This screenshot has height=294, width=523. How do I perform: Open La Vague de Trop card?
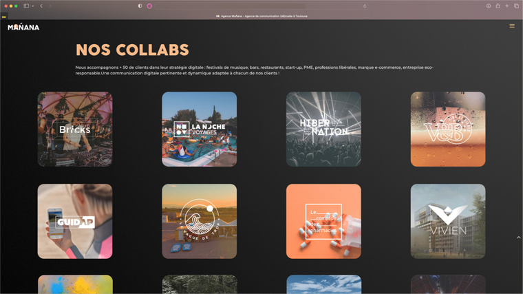200,221
